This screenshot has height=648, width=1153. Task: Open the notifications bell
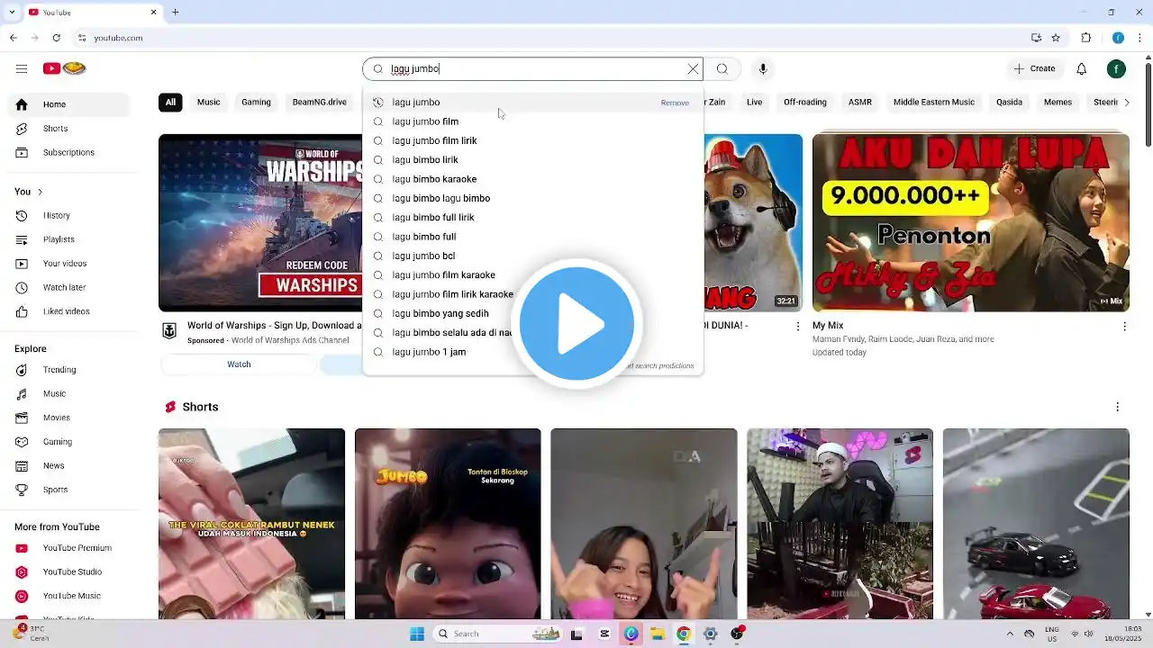tap(1082, 68)
